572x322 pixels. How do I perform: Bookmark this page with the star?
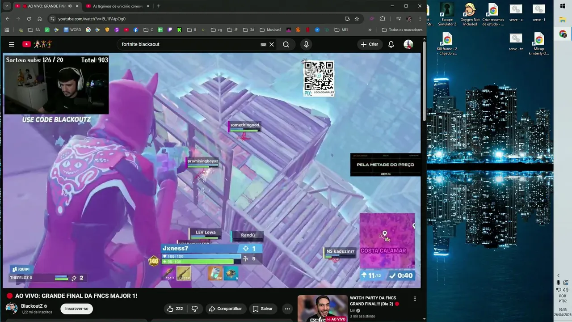click(x=357, y=19)
